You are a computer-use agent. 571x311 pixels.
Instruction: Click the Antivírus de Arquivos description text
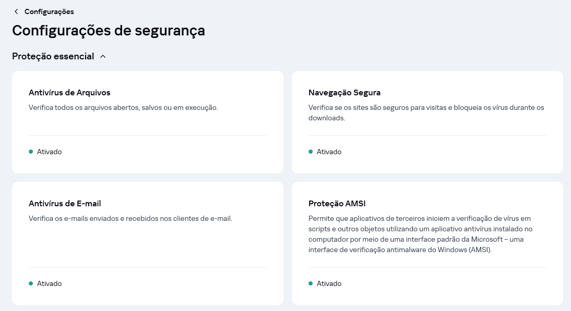tap(124, 107)
